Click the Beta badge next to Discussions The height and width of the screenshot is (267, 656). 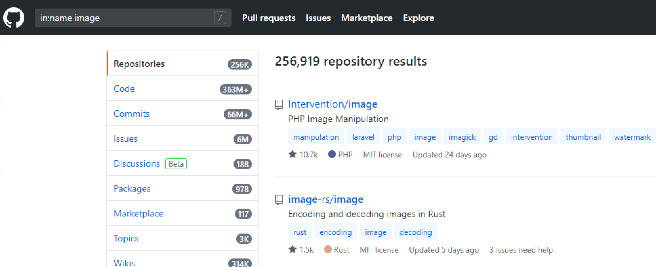point(176,164)
